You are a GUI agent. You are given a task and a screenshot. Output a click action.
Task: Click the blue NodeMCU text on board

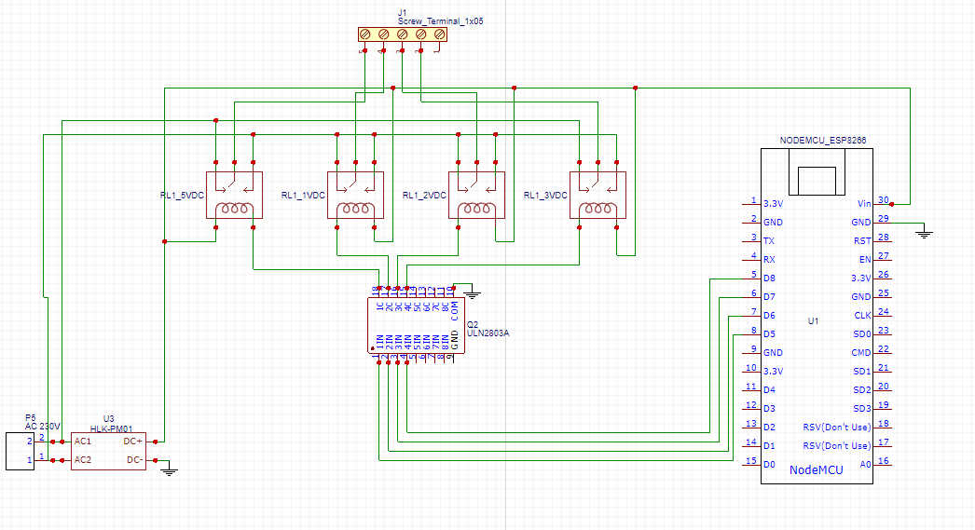click(x=817, y=470)
